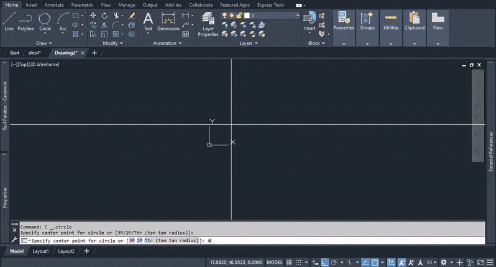The height and width of the screenshot is (267, 496).
Task: Open the layer selection dropdown
Action: (298, 15)
